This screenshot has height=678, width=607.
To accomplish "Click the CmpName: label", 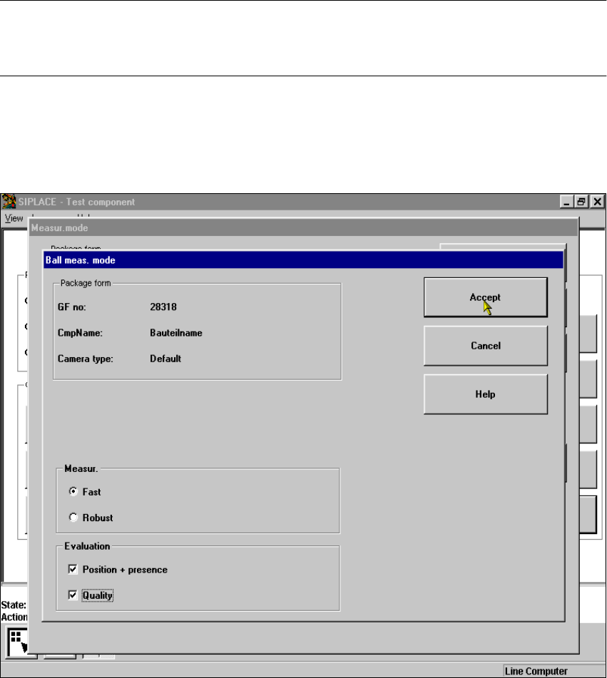I will [x=80, y=333].
